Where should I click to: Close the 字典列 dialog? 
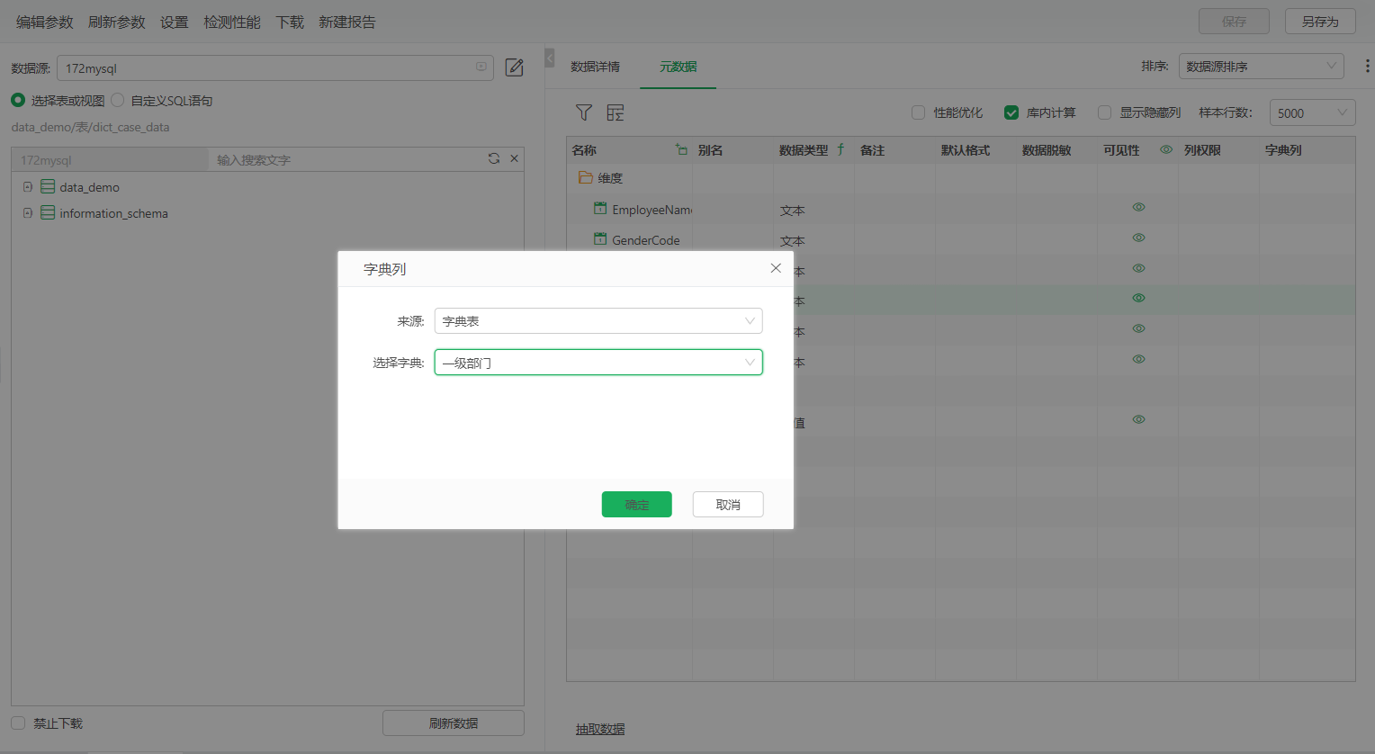(776, 268)
